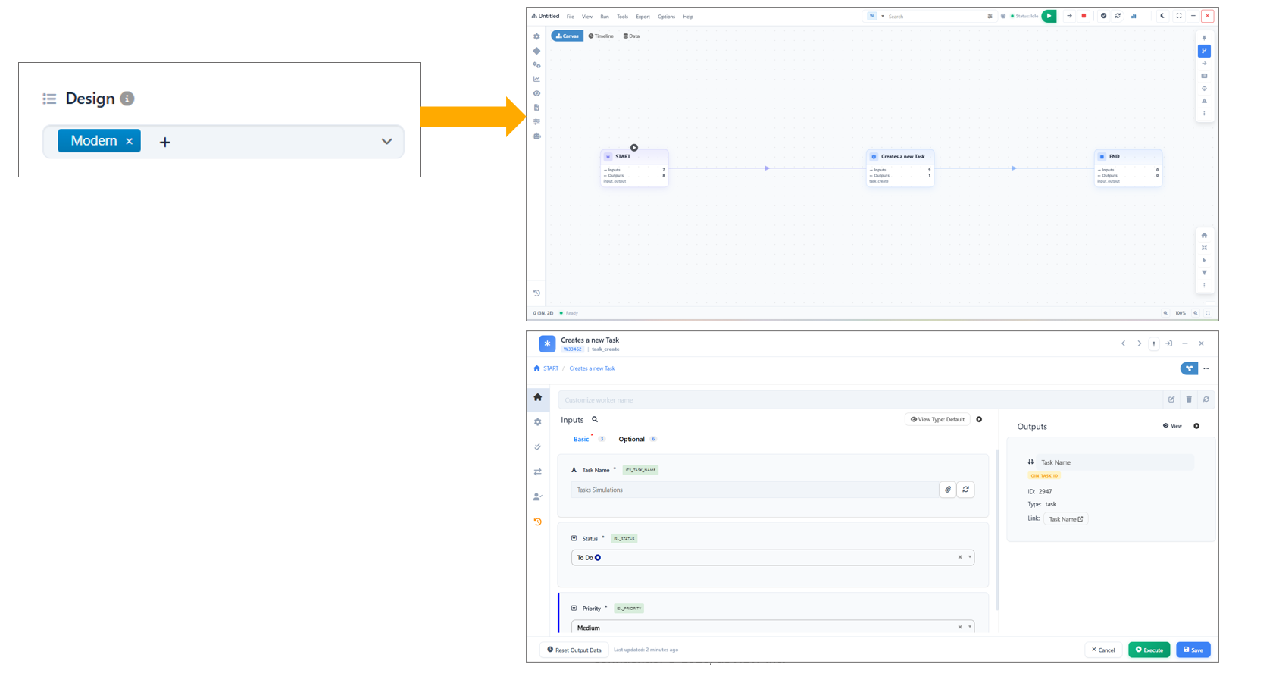
Task: Expand the Design dropdown chevron
Action: click(x=386, y=142)
